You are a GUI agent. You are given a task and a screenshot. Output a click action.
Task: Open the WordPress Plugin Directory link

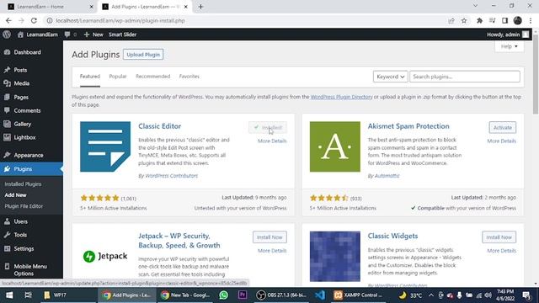point(341,97)
